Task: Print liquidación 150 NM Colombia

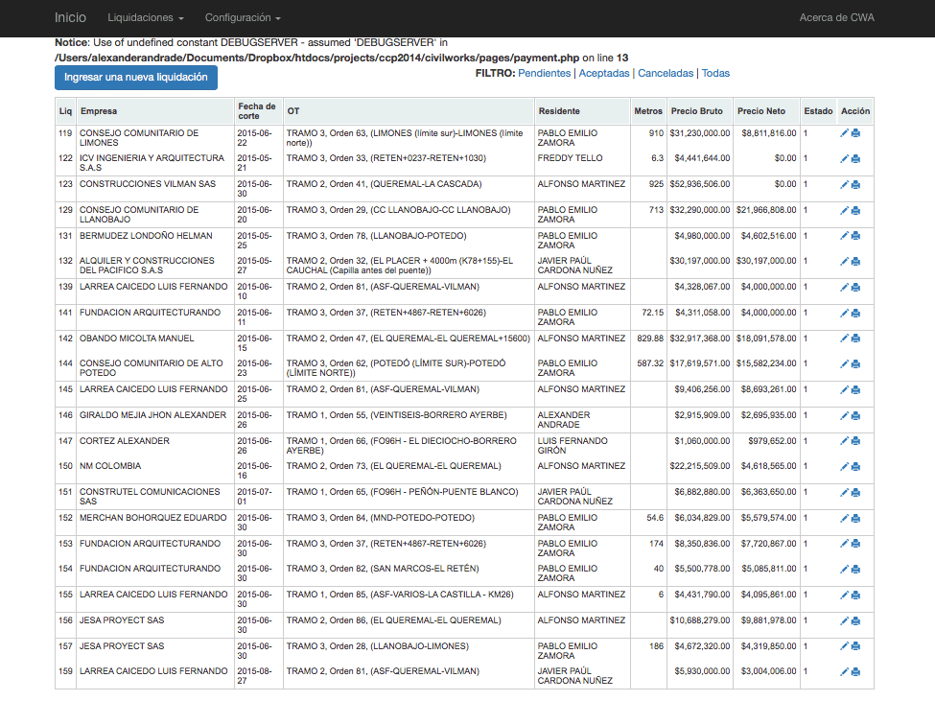Action: tap(855, 466)
